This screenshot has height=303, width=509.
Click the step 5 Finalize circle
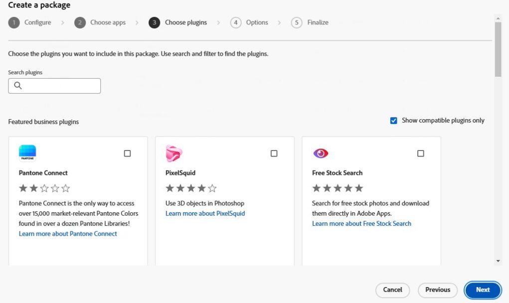(x=297, y=22)
